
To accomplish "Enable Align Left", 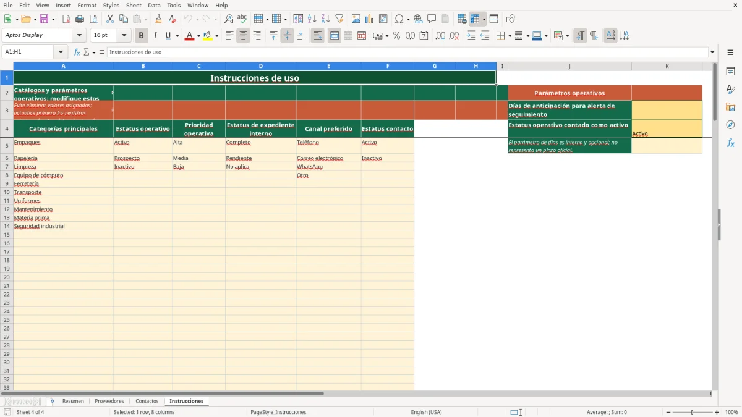I will point(229,36).
